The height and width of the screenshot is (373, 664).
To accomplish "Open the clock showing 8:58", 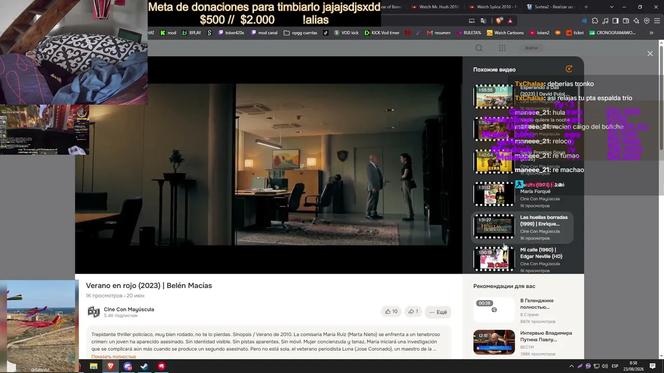I will (x=633, y=366).
